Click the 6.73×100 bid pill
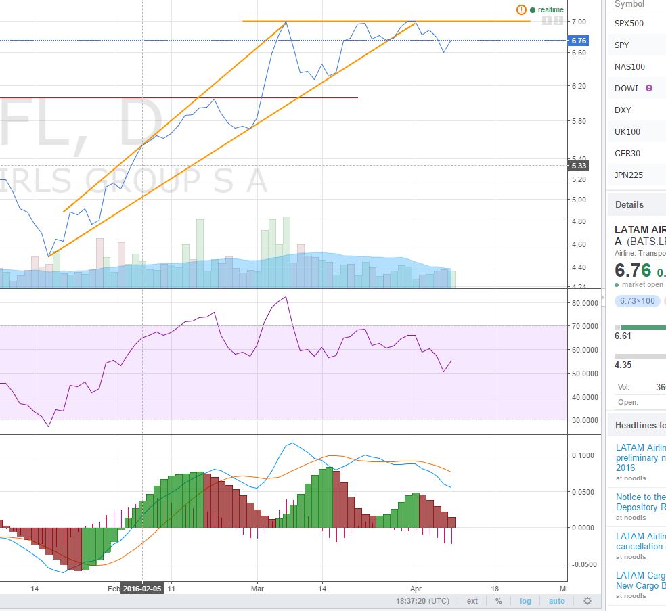This screenshot has height=611, width=666. pos(637,301)
